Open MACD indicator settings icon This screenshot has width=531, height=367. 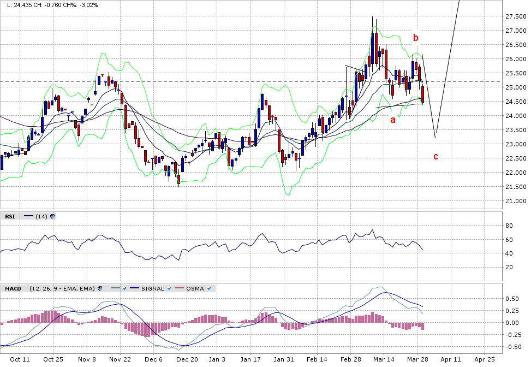pyautogui.click(x=100, y=288)
